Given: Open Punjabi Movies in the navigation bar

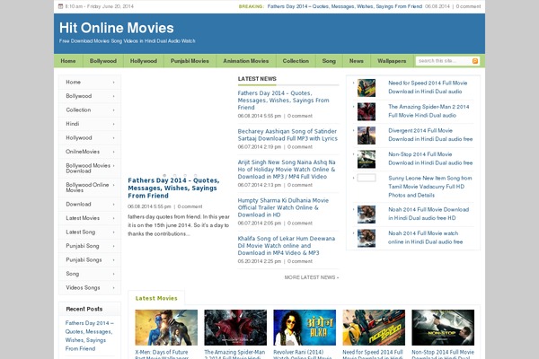Looking at the screenshot, I should (x=190, y=61).
